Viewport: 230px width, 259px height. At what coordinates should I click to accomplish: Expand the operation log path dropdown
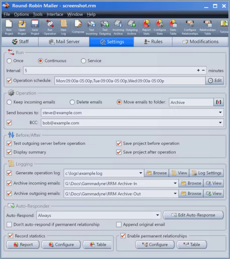tap(141, 173)
